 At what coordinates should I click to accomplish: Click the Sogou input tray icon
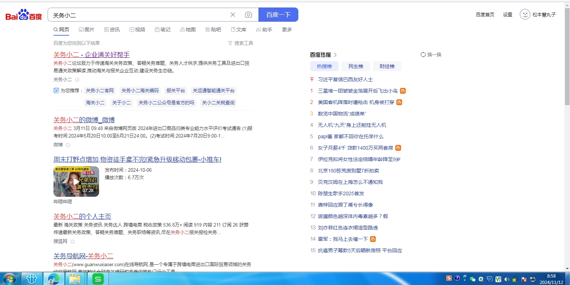tap(449, 278)
